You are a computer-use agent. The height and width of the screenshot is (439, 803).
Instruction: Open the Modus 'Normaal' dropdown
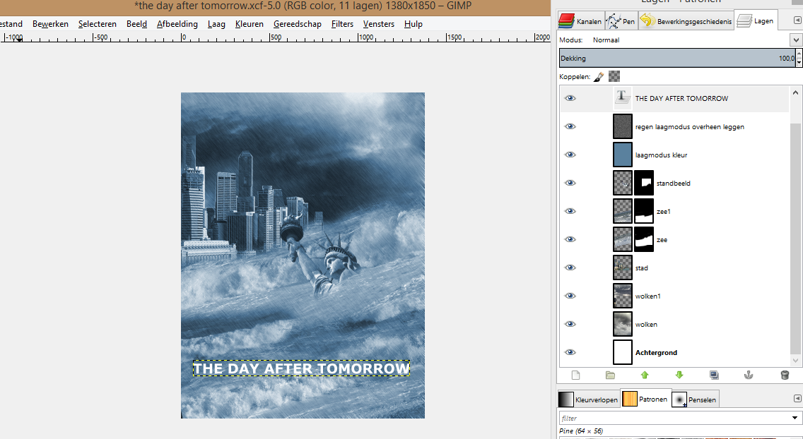[797, 40]
